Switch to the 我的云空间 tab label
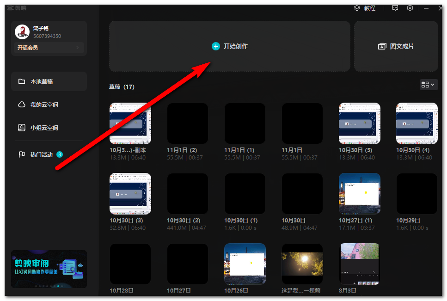447x301 pixels. tap(44, 105)
